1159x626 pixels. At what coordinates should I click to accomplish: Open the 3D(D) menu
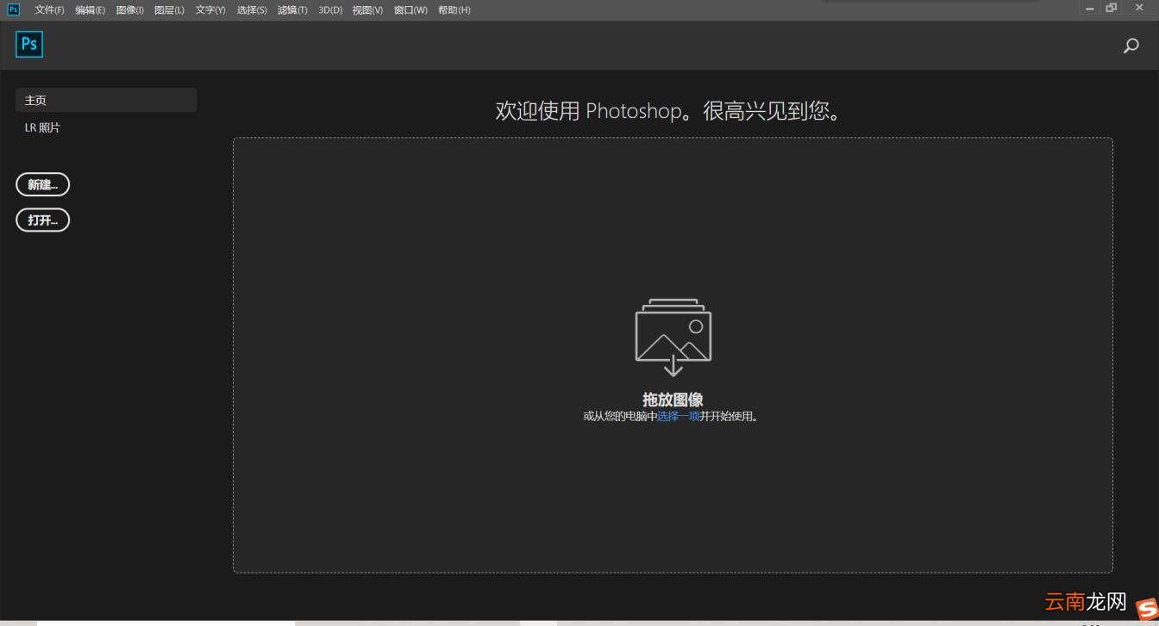330,10
